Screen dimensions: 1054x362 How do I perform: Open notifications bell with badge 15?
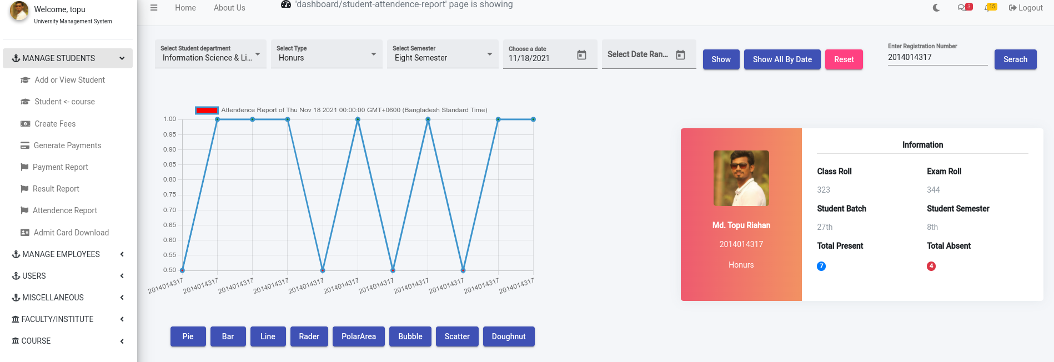tap(990, 7)
